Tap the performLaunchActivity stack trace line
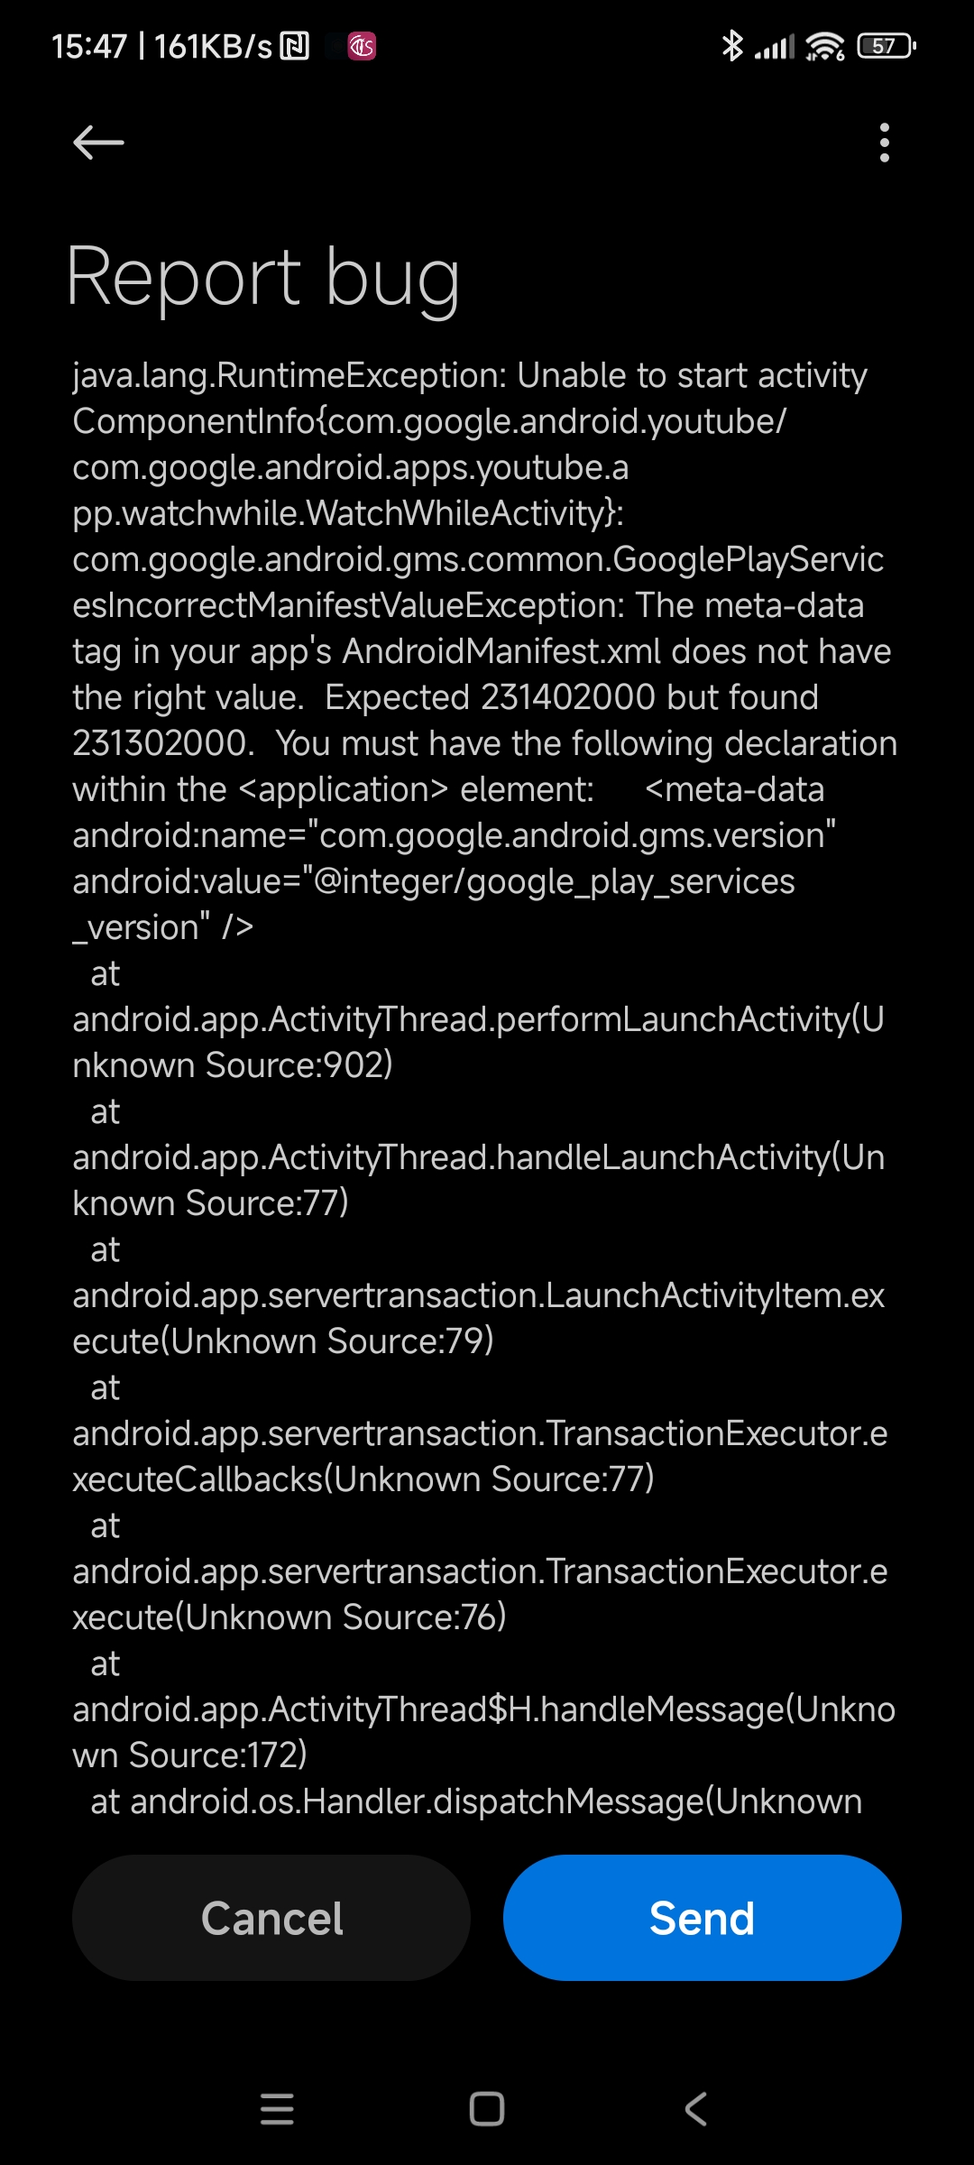The image size is (974, 2165). (478, 1042)
